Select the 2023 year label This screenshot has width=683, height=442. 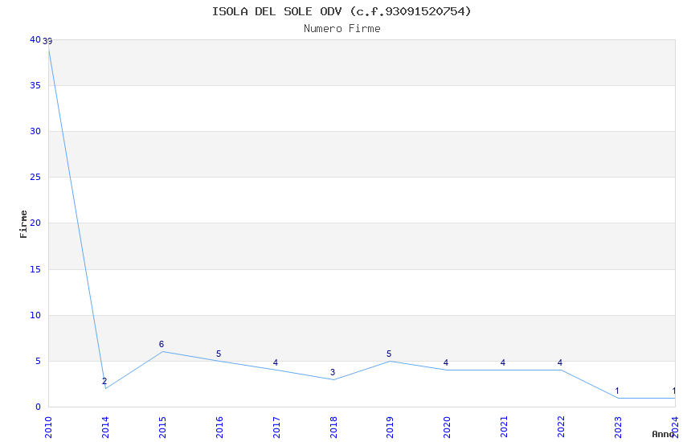coord(618,428)
